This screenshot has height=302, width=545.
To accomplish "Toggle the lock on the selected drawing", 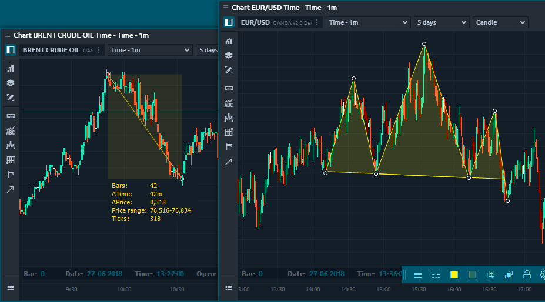I will coord(527,274).
